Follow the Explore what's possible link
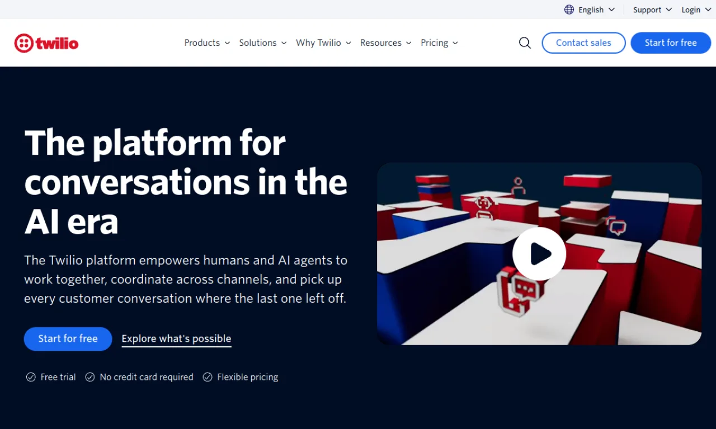The image size is (716, 429). [x=176, y=339]
